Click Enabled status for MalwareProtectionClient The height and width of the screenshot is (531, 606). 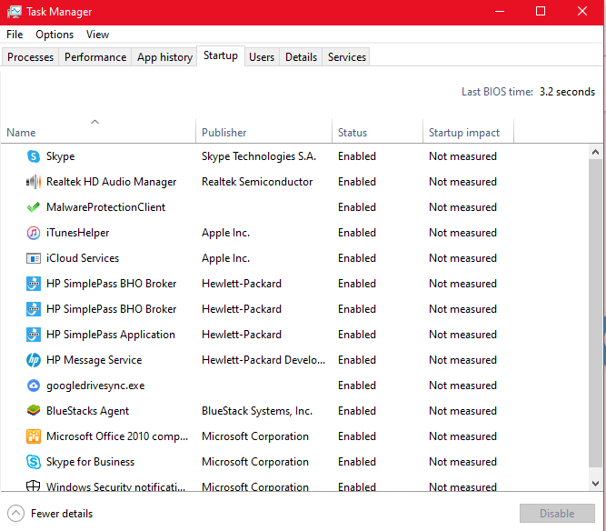[357, 207]
